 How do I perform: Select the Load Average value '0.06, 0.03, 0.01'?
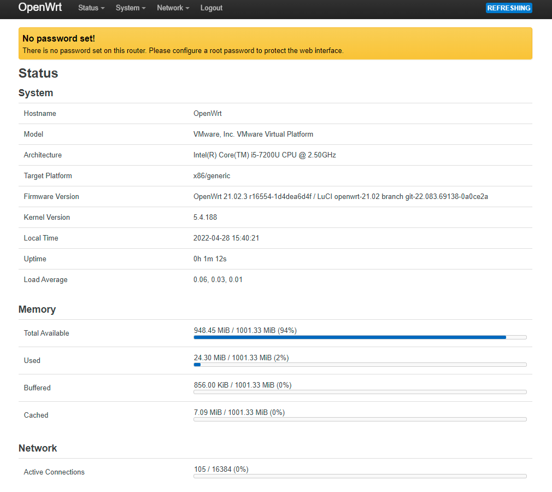(x=218, y=280)
